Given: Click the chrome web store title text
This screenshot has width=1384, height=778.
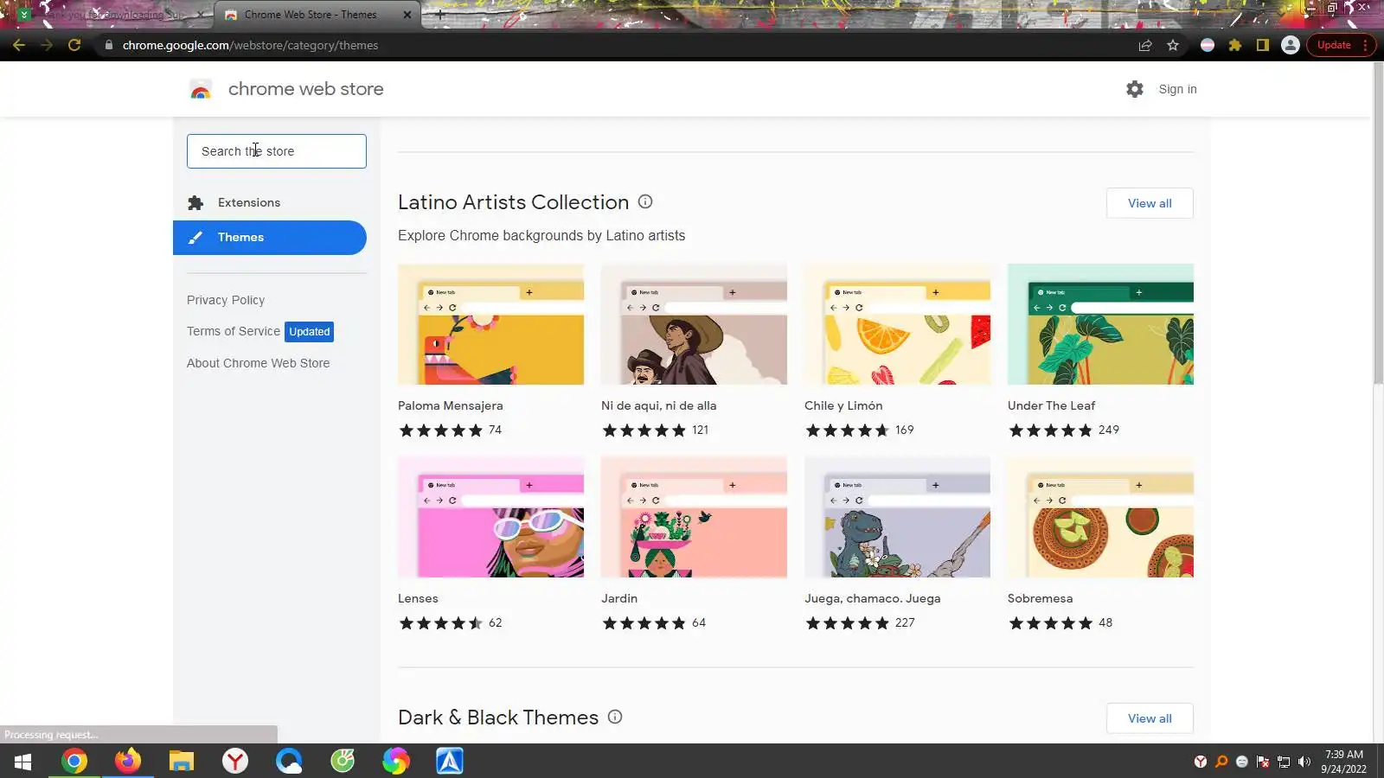Looking at the screenshot, I should coord(305,89).
